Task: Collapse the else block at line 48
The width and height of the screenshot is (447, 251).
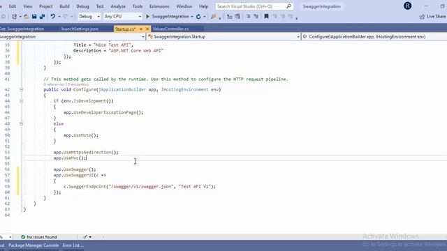Action: (21, 124)
